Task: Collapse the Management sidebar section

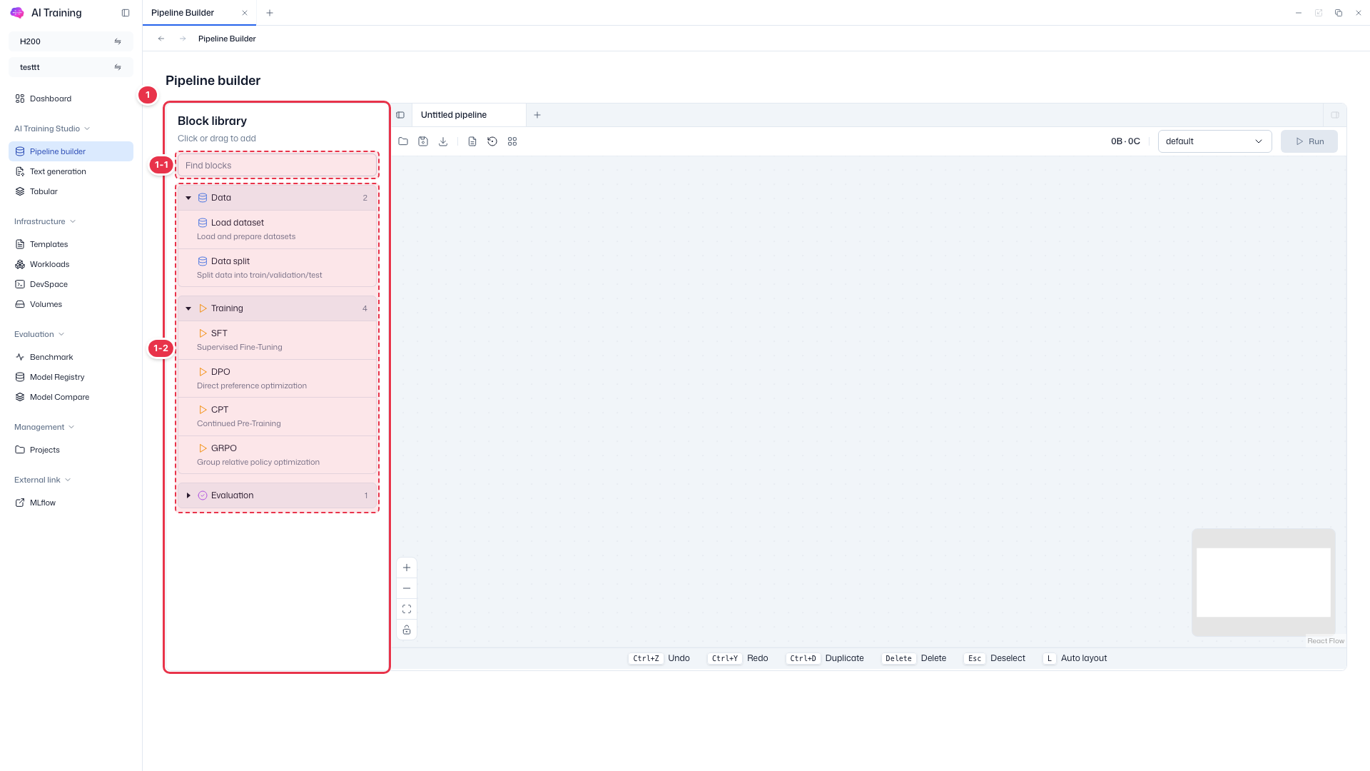Action: click(x=44, y=427)
